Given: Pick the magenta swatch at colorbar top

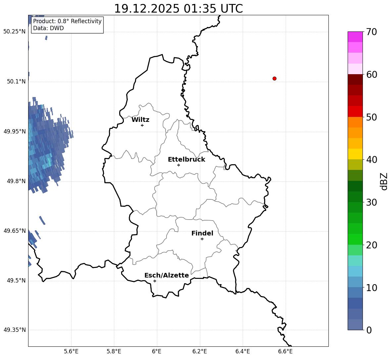Looking at the screenshot, I should click(x=355, y=37).
